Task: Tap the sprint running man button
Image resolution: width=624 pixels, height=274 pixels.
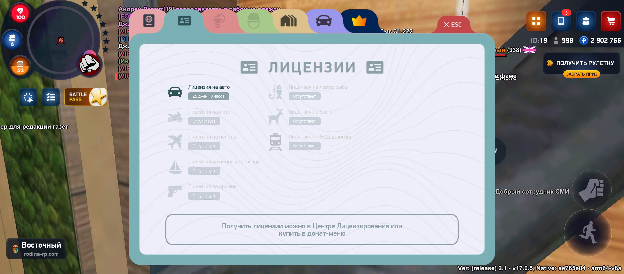Action: pos(588,233)
